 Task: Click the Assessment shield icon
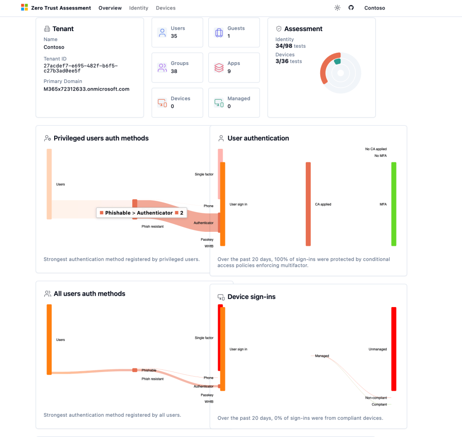(279, 29)
